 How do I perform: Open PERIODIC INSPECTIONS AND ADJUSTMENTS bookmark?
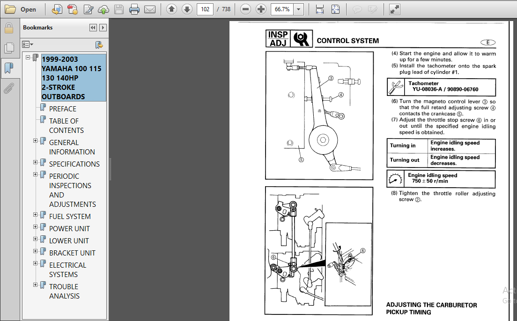(x=73, y=190)
